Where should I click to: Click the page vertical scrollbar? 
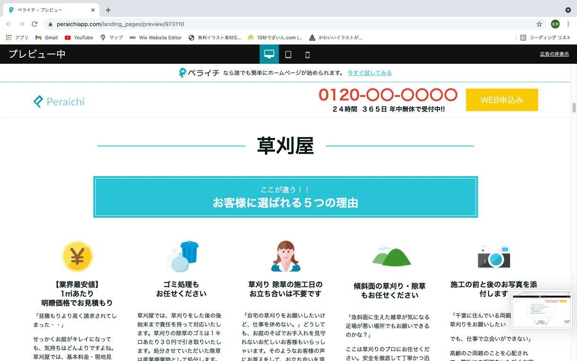click(574, 107)
